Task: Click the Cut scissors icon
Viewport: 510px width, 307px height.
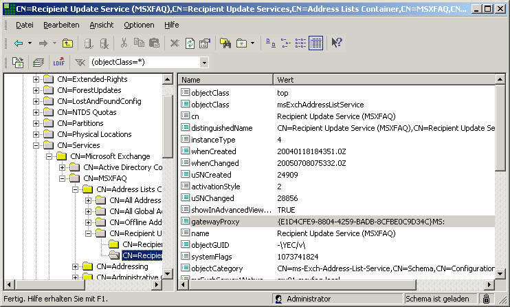Action: click(124, 43)
